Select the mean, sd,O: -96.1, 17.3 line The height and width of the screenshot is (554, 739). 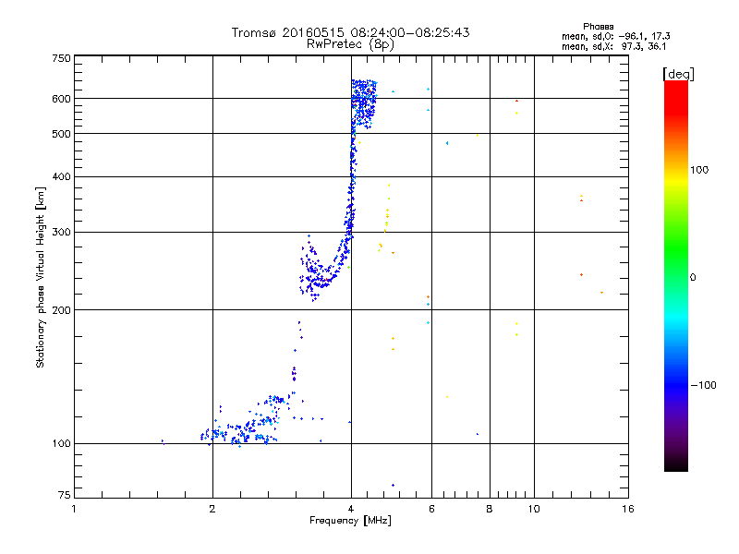(x=615, y=36)
